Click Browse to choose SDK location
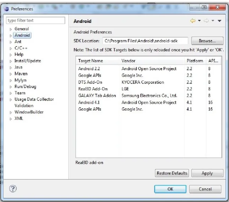Viewport: 229px width, 202px height. [x=207, y=41]
